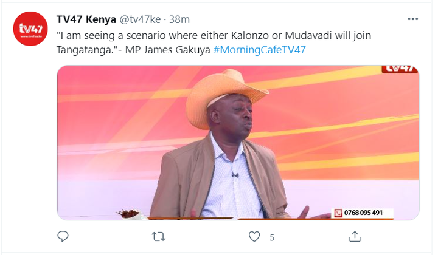Click the like count number 5
This screenshot has height=255, width=438.
(x=272, y=237)
